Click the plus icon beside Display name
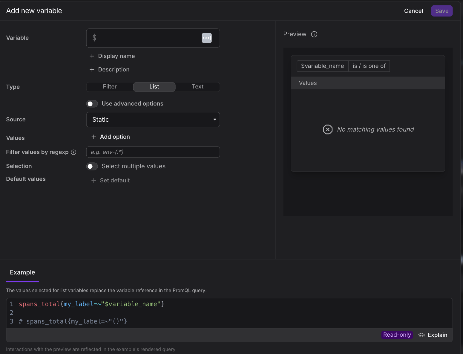Image resolution: width=463 pixels, height=354 pixels. 92,56
